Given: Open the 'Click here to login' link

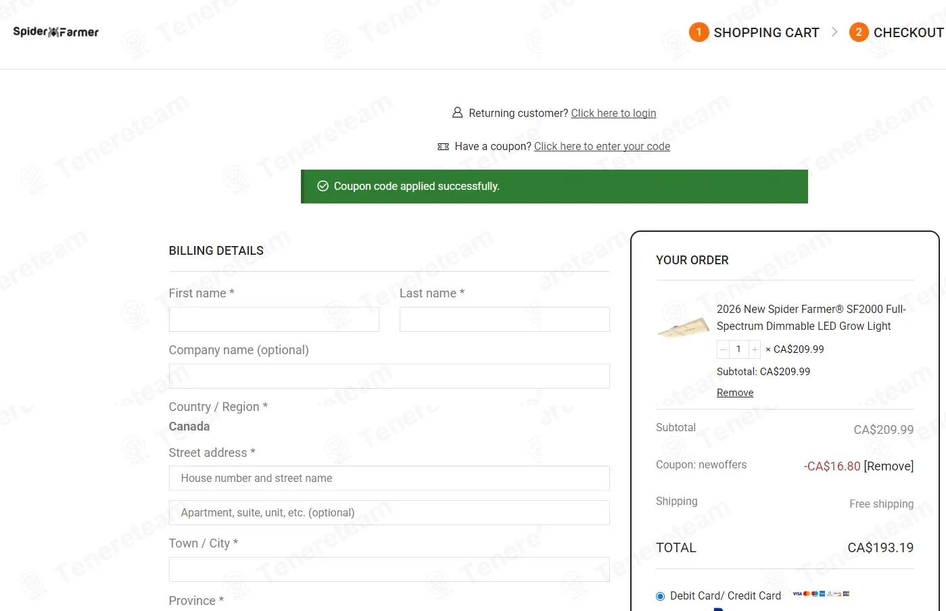Looking at the screenshot, I should [613, 113].
